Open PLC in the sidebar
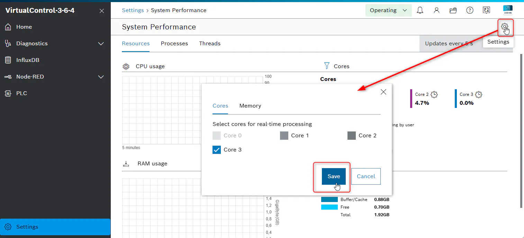Image resolution: width=524 pixels, height=238 pixels. pyautogui.click(x=55, y=93)
